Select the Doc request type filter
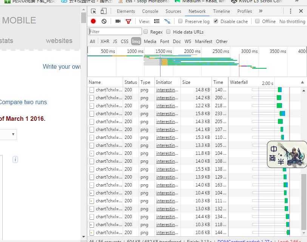Screen dimensions: 307x242 pyautogui.click(x=177, y=42)
